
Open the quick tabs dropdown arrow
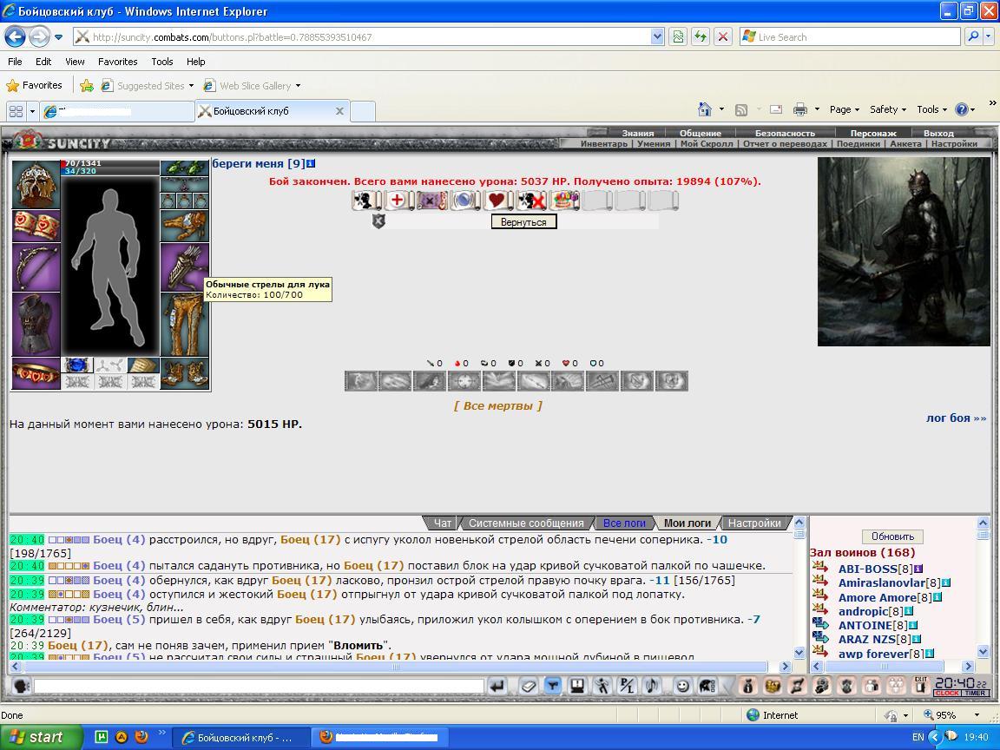tap(32, 111)
